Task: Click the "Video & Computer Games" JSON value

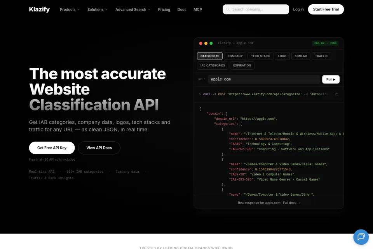Action: [272, 174]
